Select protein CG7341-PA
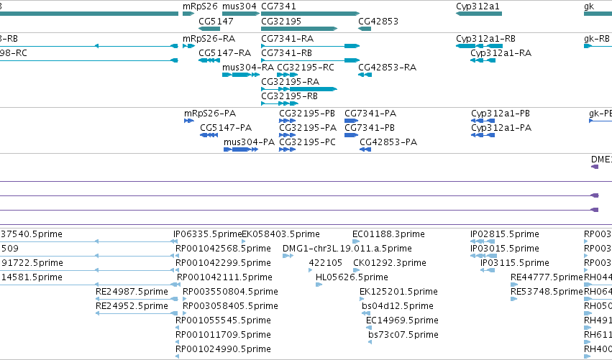This screenshot has height=360, width=612. [370, 114]
